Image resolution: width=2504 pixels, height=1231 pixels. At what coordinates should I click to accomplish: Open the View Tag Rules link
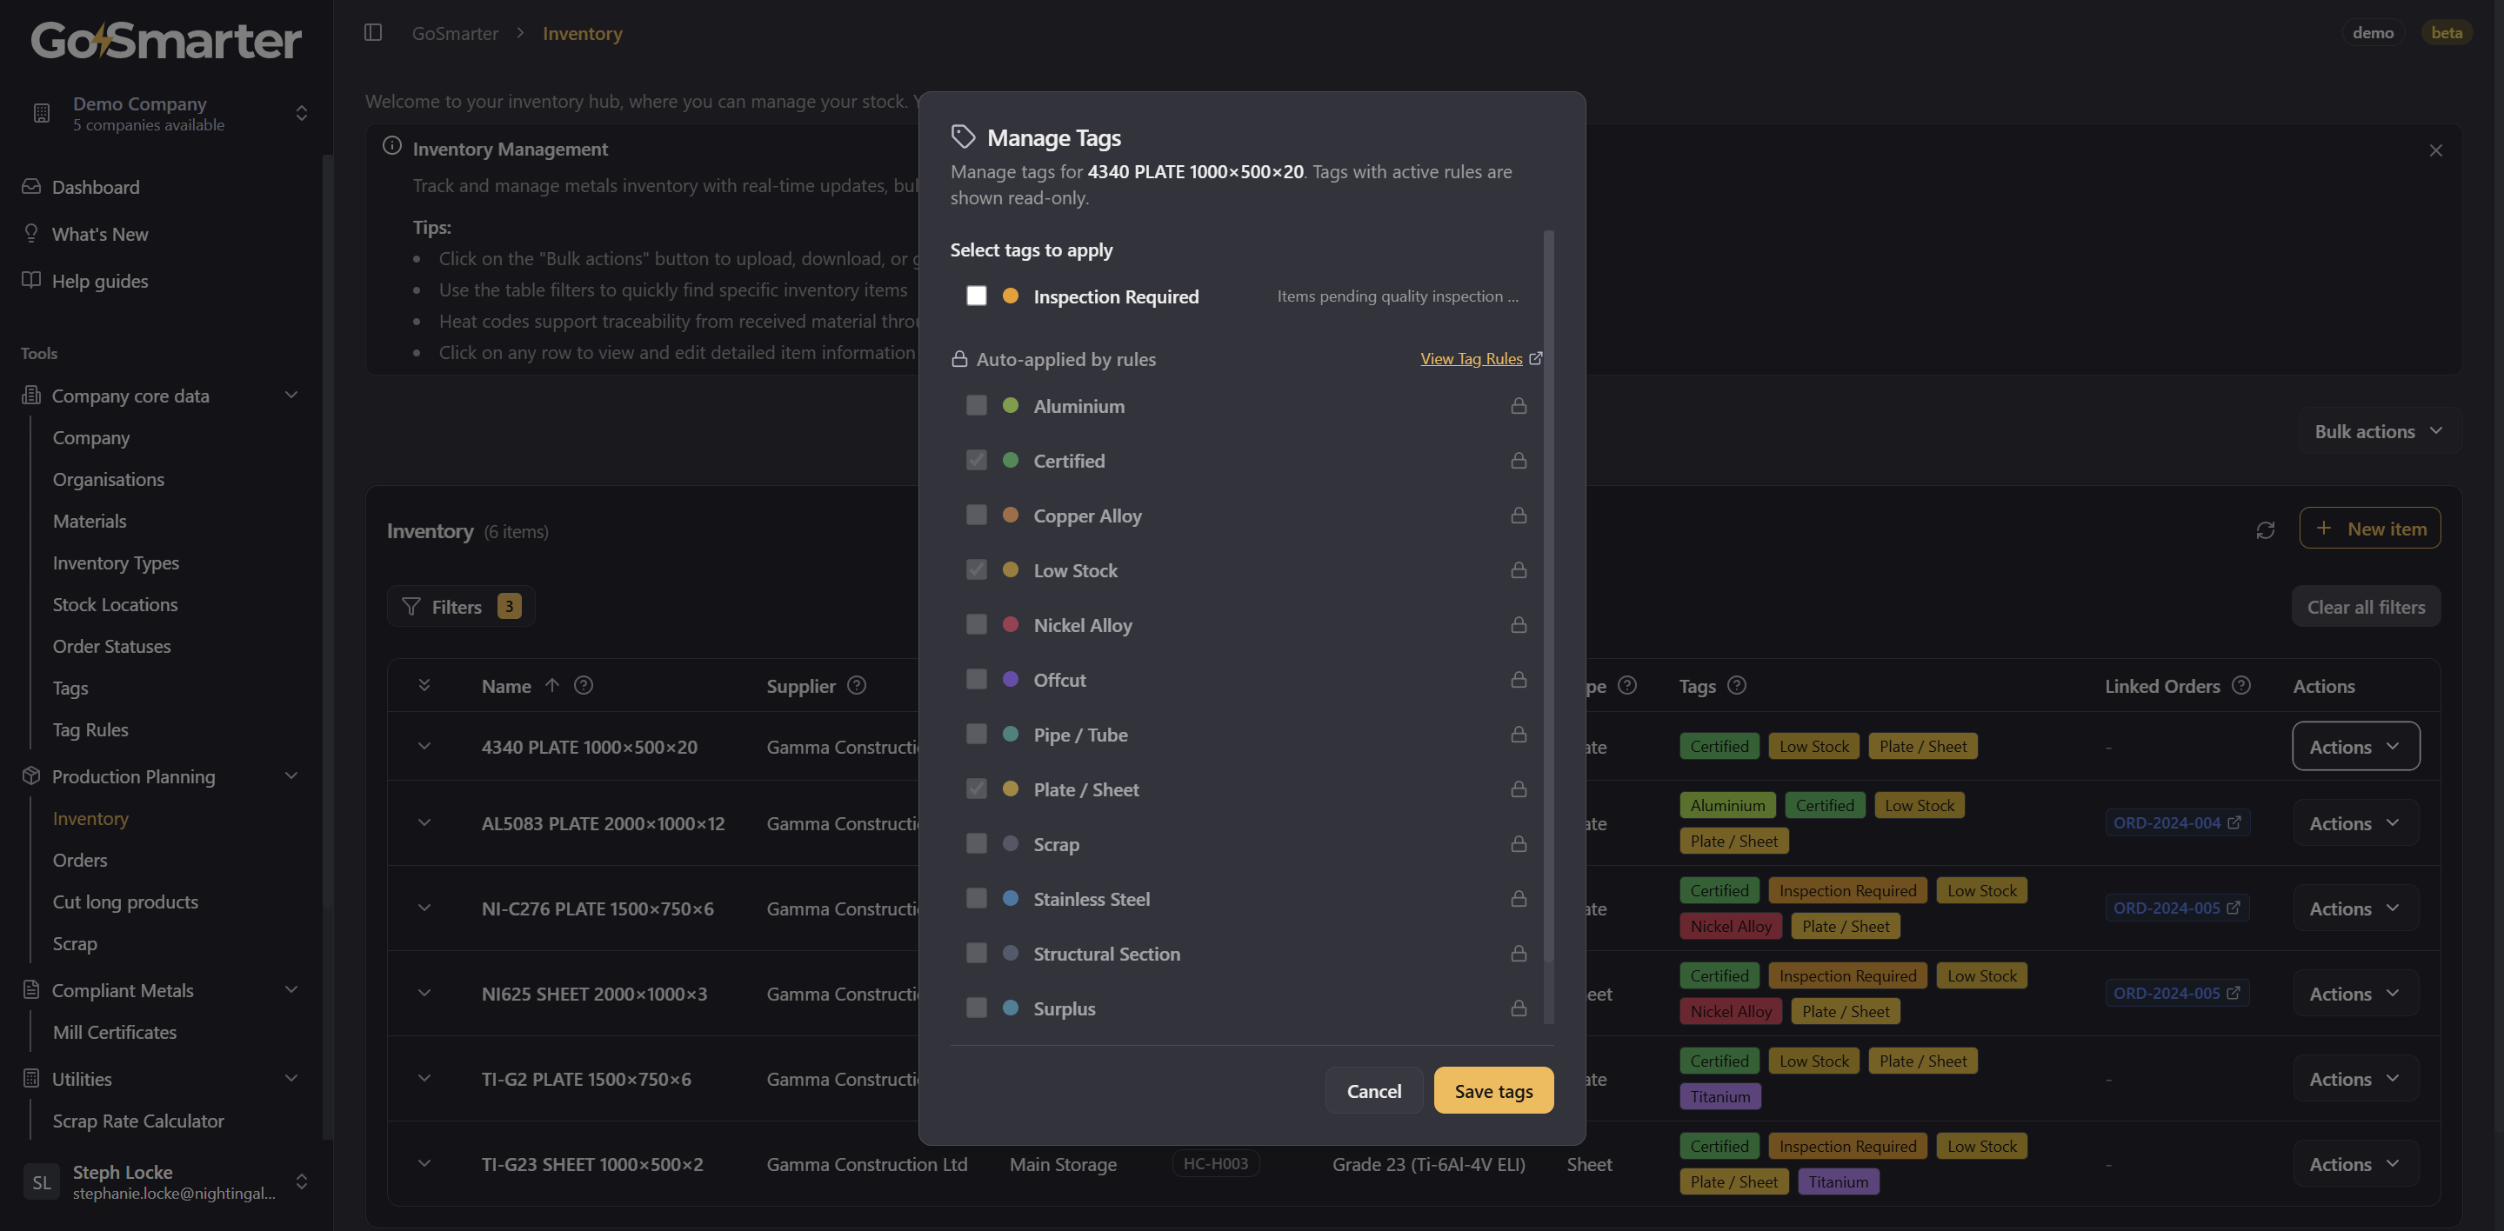(1481, 358)
